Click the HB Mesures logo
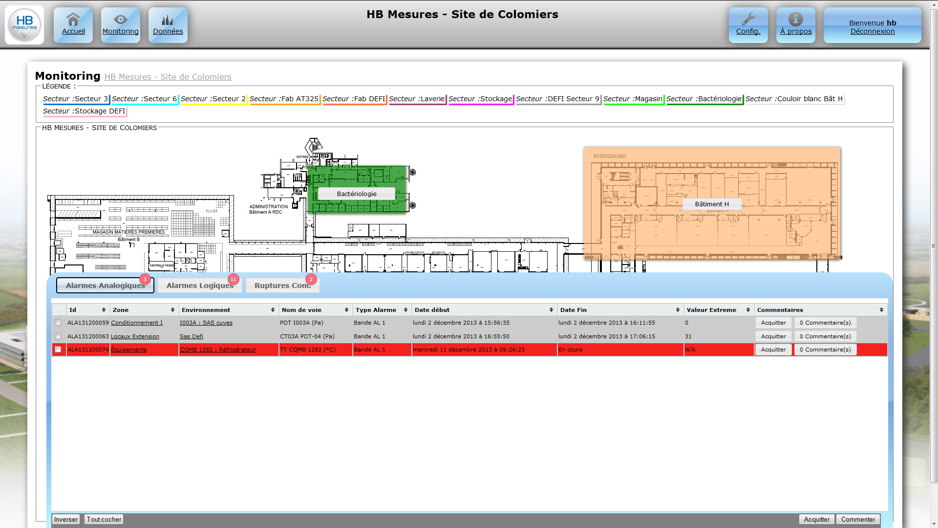The image size is (938, 528). [24, 25]
